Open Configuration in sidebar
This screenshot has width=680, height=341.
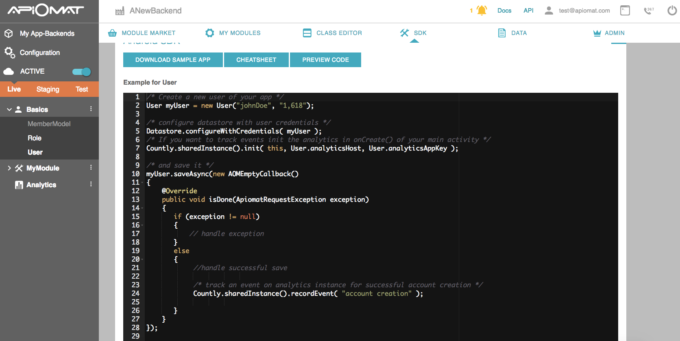(x=40, y=52)
